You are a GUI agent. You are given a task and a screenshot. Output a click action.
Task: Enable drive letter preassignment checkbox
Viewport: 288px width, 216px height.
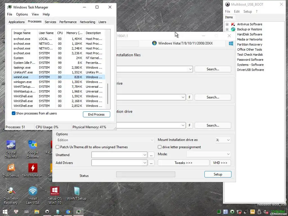pyautogui.click(x=160, y=147)
